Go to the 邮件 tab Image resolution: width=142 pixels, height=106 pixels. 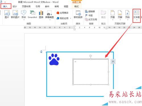(47, 7)
